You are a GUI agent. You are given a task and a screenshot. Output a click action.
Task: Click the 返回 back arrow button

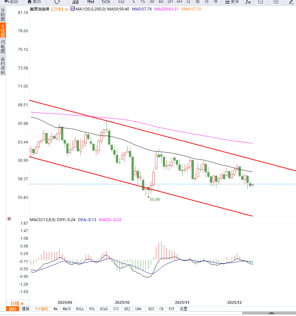11,2
